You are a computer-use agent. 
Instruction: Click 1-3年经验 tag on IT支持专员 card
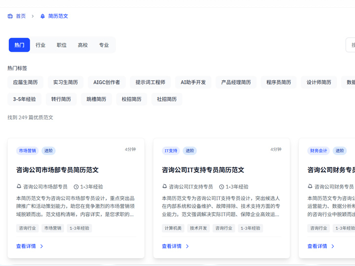250,228
